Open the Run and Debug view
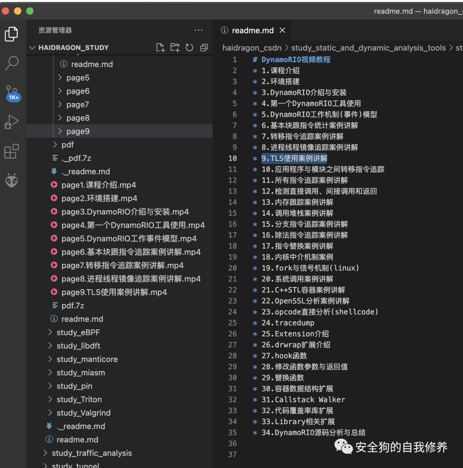Viewport: 463px width, 468px height. coord(12,122)
